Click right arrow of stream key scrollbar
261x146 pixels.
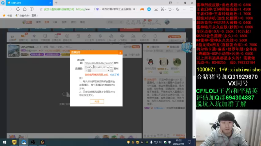tap(108, 71)
